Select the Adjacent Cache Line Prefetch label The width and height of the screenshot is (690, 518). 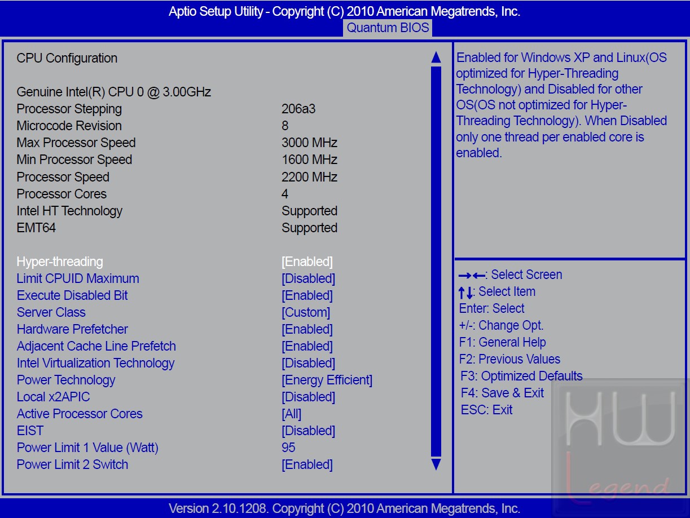pyautogui.click(x=96, y=346)
